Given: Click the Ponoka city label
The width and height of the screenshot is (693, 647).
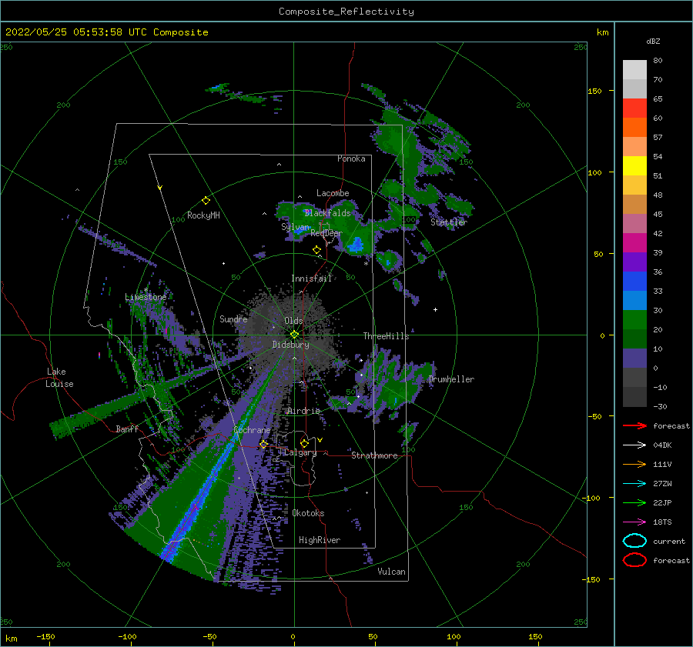Looking at the screenshot, I should 351,158.
